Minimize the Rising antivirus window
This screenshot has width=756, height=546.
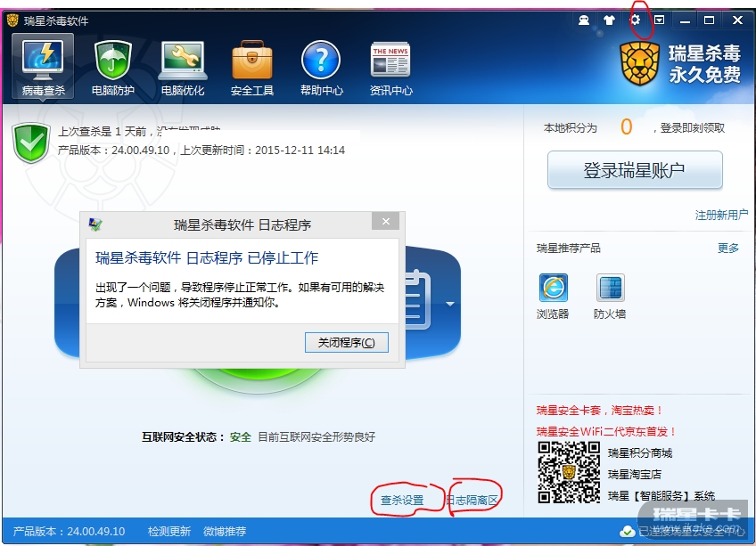pos(685,20)
